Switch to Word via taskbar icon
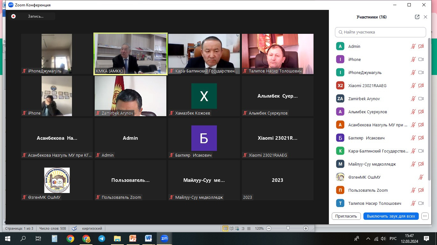This screenshot has width=437, height=245. click(148, 239)
